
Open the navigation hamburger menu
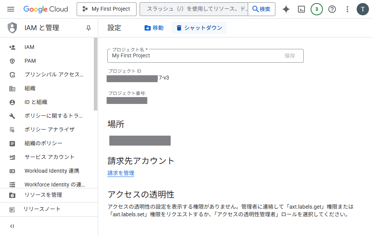(10, 9)
